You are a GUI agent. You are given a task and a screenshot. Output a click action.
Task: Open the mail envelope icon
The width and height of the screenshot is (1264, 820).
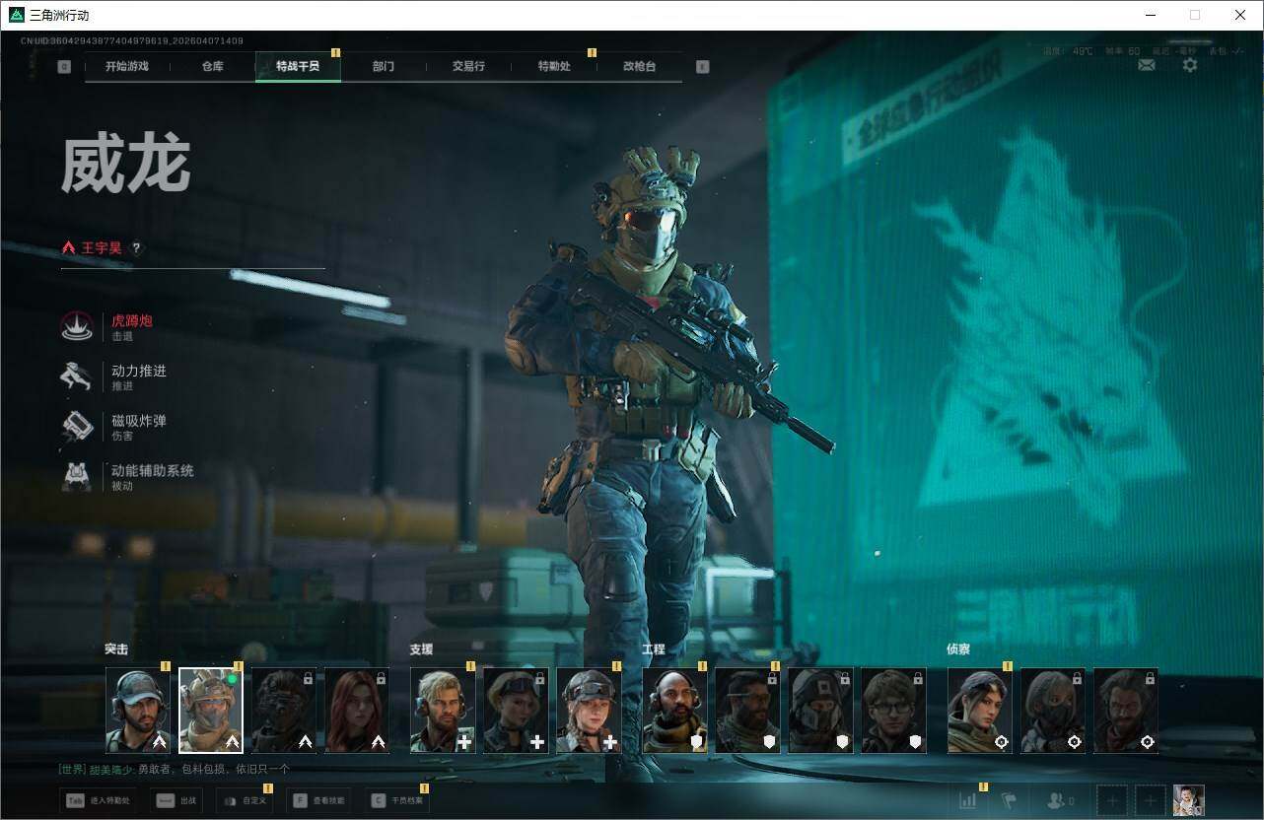1147,65
